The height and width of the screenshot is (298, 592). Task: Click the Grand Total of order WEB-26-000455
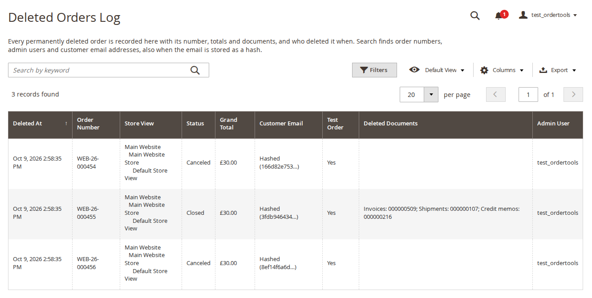pos(228,213)
